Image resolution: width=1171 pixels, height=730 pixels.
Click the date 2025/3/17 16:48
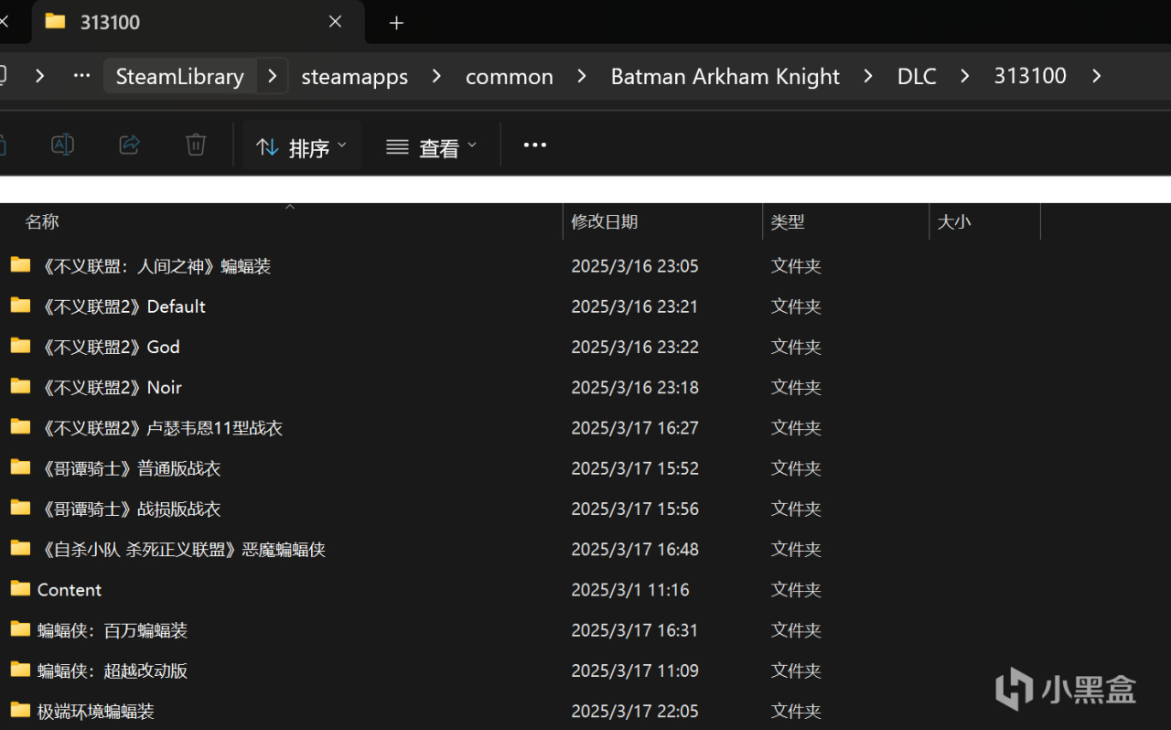pos(635,549)
